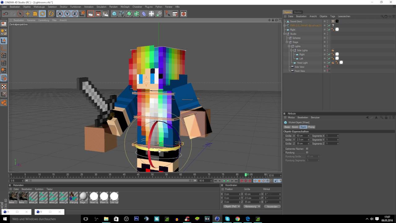Image resolution: width=396 pixels, height=223 pixels.
Task: Click the Segmente Y value field
Action: (x=332, y=140)
